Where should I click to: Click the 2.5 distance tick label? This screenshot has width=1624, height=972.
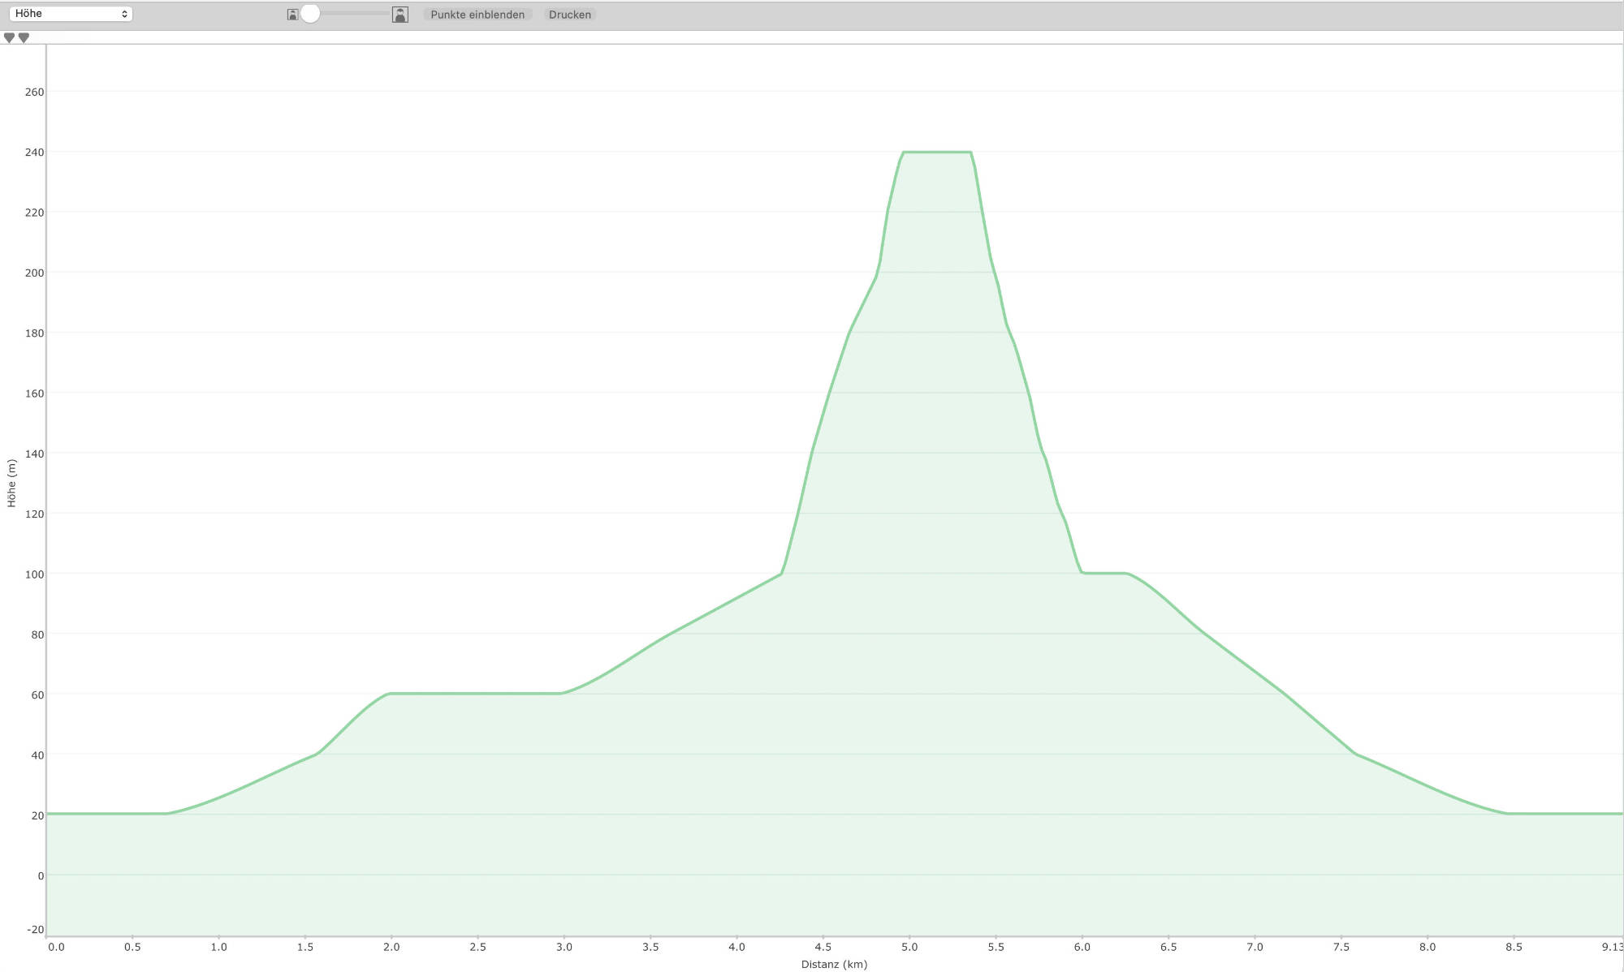pos(477,947)
